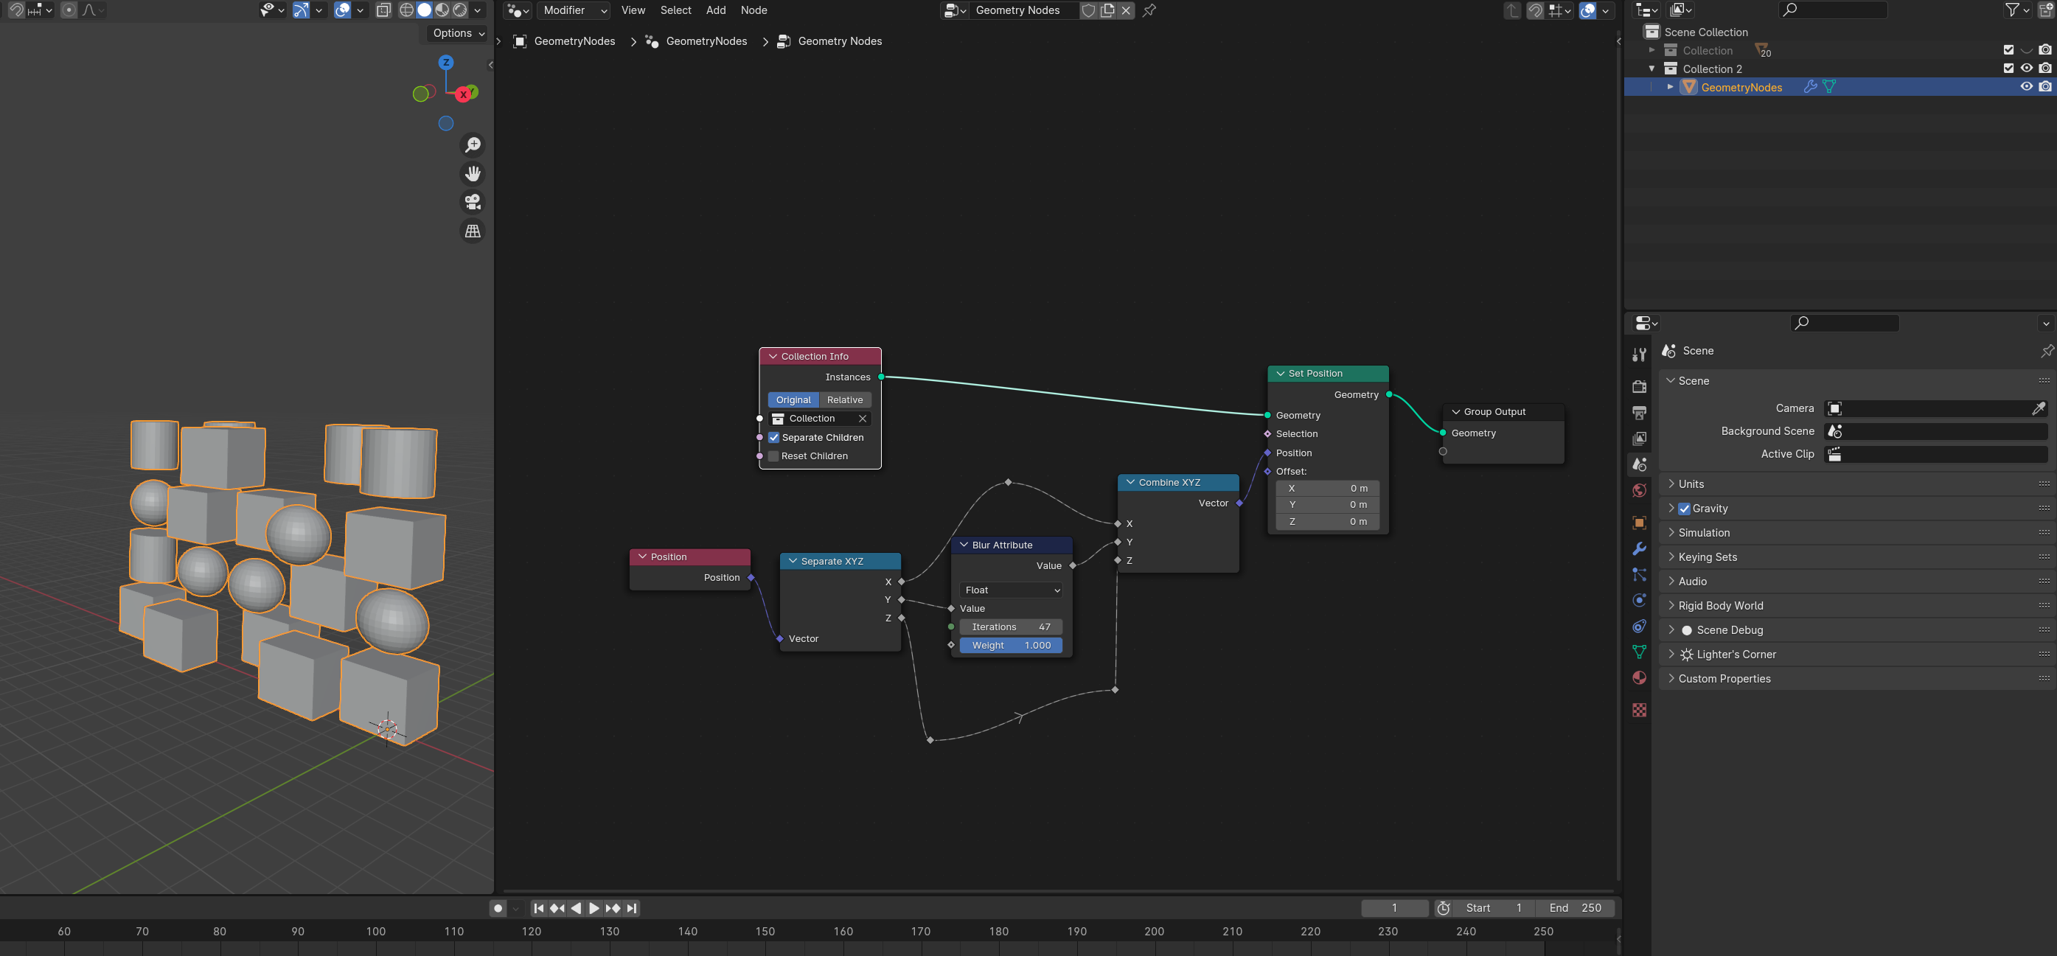
Task: Open the Particles properties tab
Action: [x=1640, y=574]
